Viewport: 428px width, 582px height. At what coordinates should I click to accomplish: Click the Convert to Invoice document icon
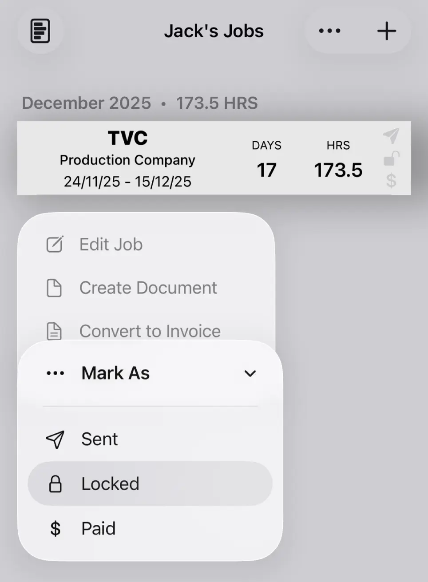54,331
